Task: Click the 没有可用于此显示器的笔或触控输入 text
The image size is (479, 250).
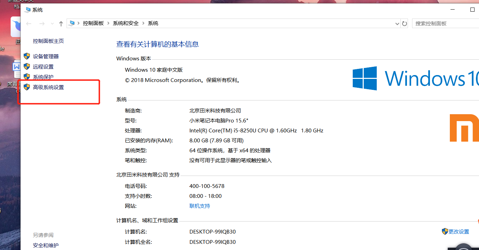Action: click(231, 160)
